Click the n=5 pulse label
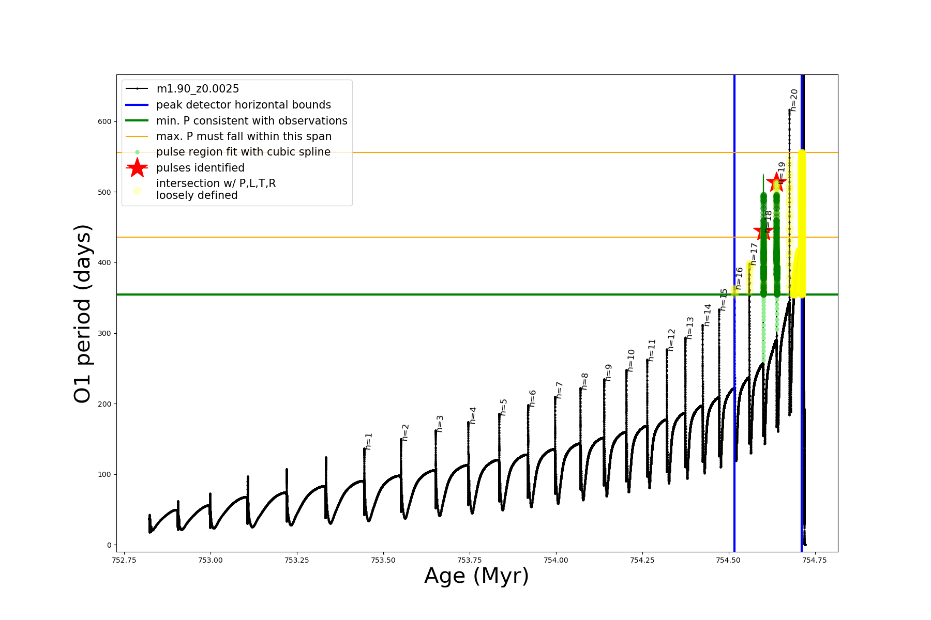This screenshot has width=931, height=620. [x=503, y=407]
